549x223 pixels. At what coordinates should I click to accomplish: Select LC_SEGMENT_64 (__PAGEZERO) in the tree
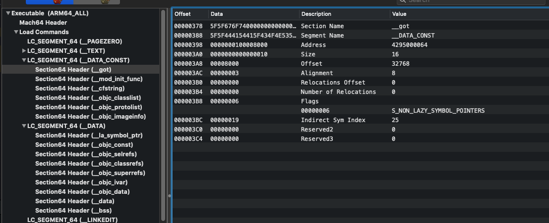[74, 42]
